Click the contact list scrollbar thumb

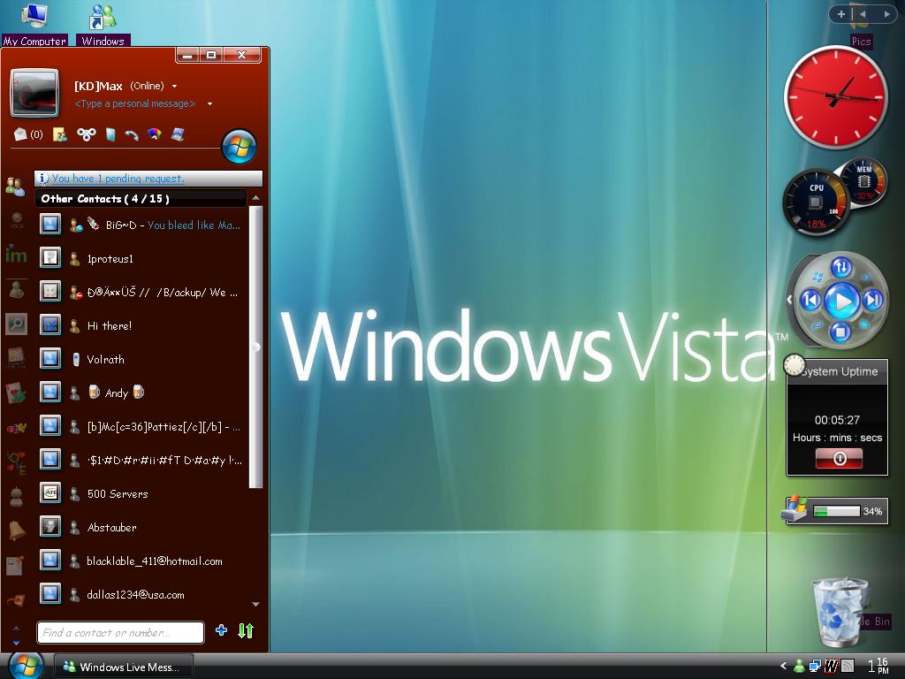click(x=255, y=347)
